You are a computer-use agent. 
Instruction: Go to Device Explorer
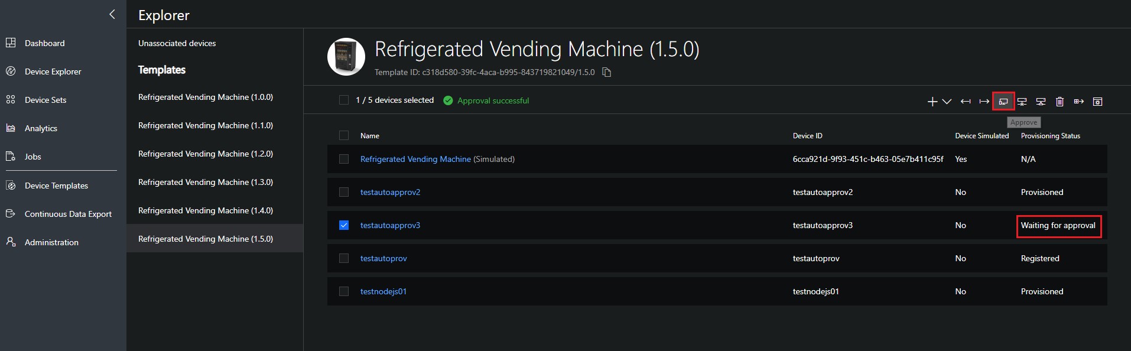pyautogui.click(x=53, y=71)
